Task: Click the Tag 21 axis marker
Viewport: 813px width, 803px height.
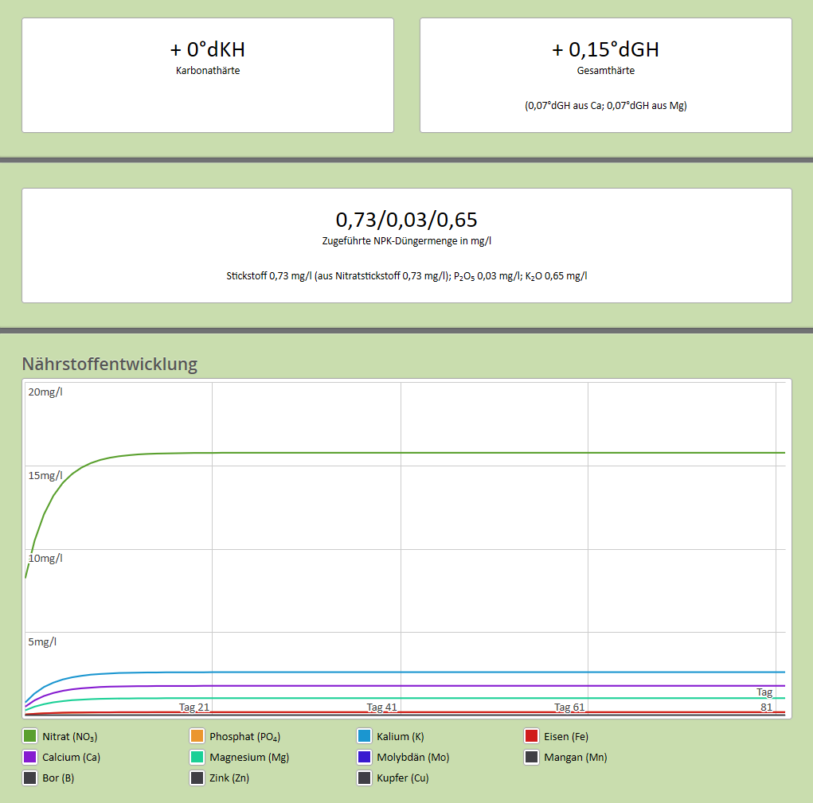Action: [x=194, y=707]
